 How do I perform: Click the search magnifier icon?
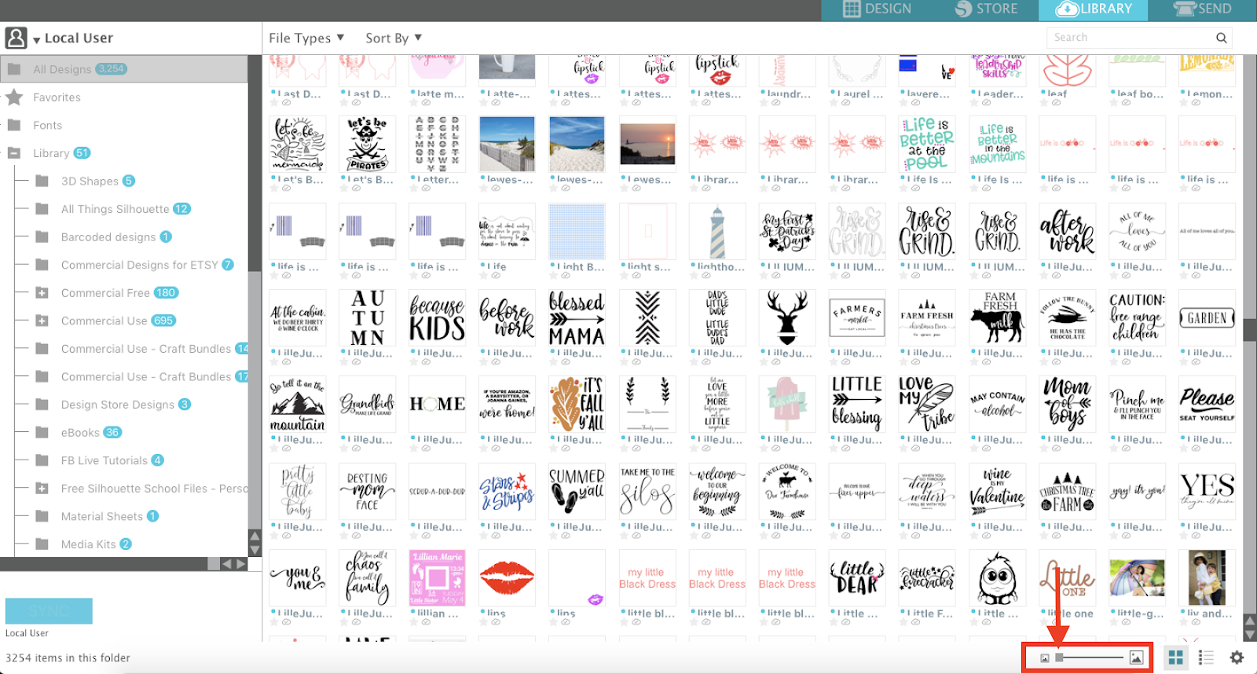[1221, 38]
